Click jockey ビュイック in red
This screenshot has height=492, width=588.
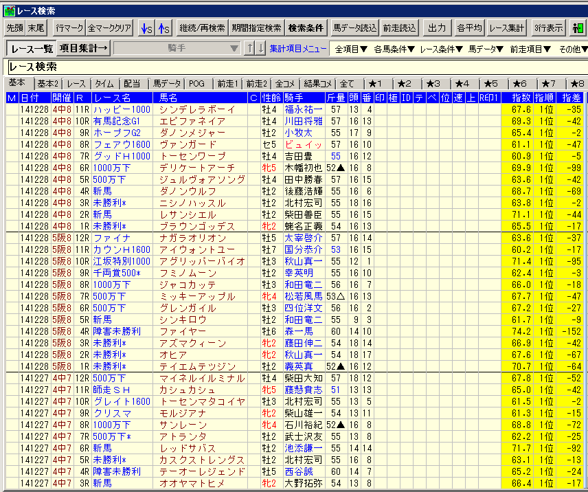pos(304,144)
